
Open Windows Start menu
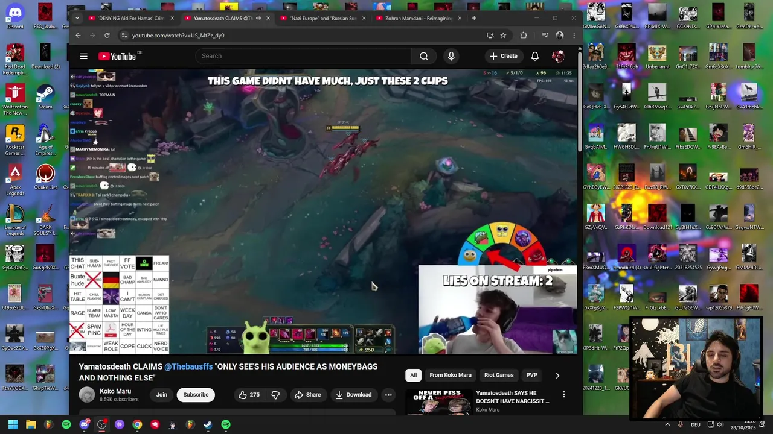[x=13, y=424]
